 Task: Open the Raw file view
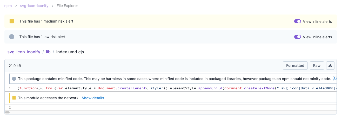(x=317, y=66)
